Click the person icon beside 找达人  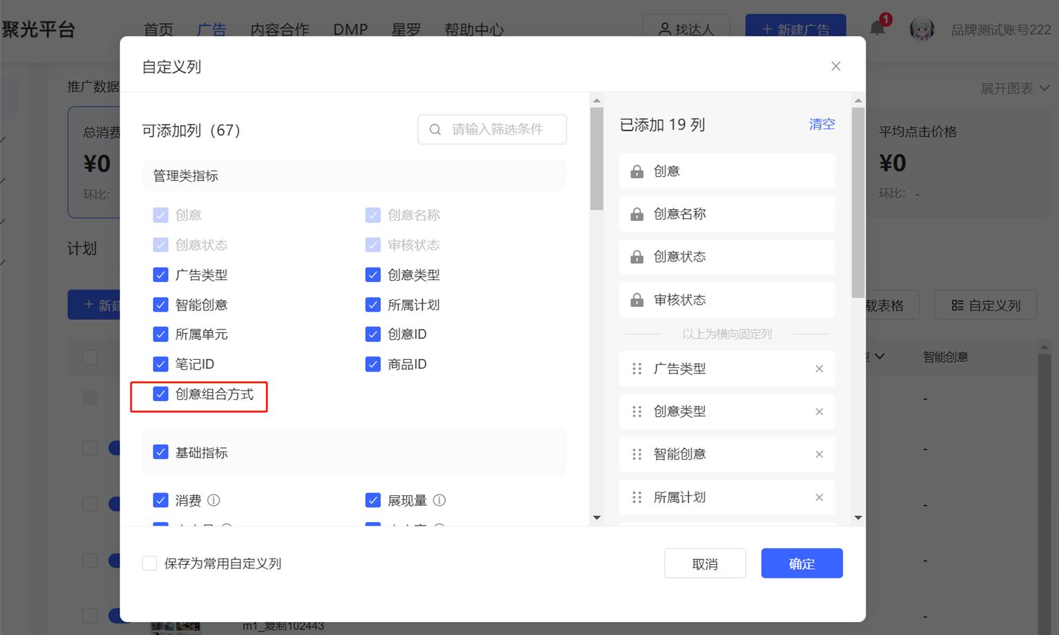pyautogui.click(x=664, y=29)
